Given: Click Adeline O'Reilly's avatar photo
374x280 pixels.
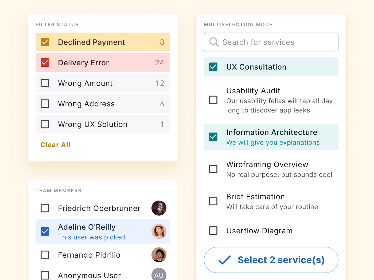Looking at the screenshot, I should pyautogui.click(x=159, y=231).
